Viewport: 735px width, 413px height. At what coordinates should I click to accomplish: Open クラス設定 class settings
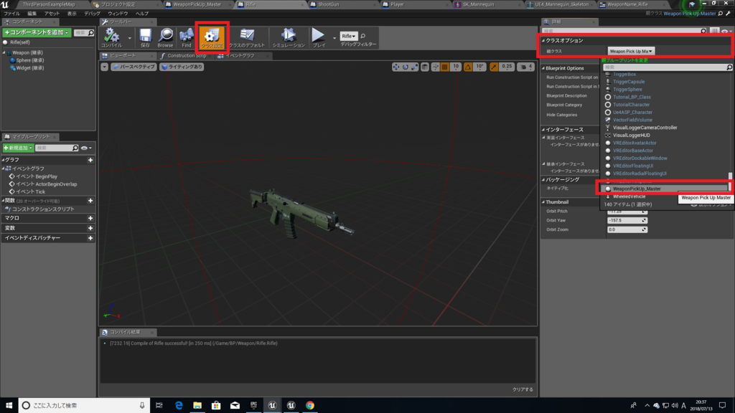[x=212, y=37]
